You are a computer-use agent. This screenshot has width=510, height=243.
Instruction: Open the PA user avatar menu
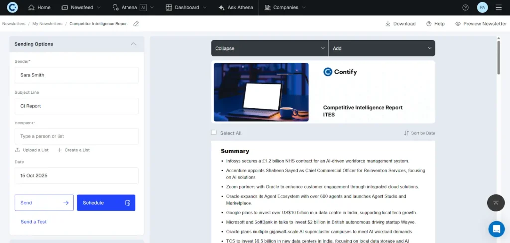[482, 7]
